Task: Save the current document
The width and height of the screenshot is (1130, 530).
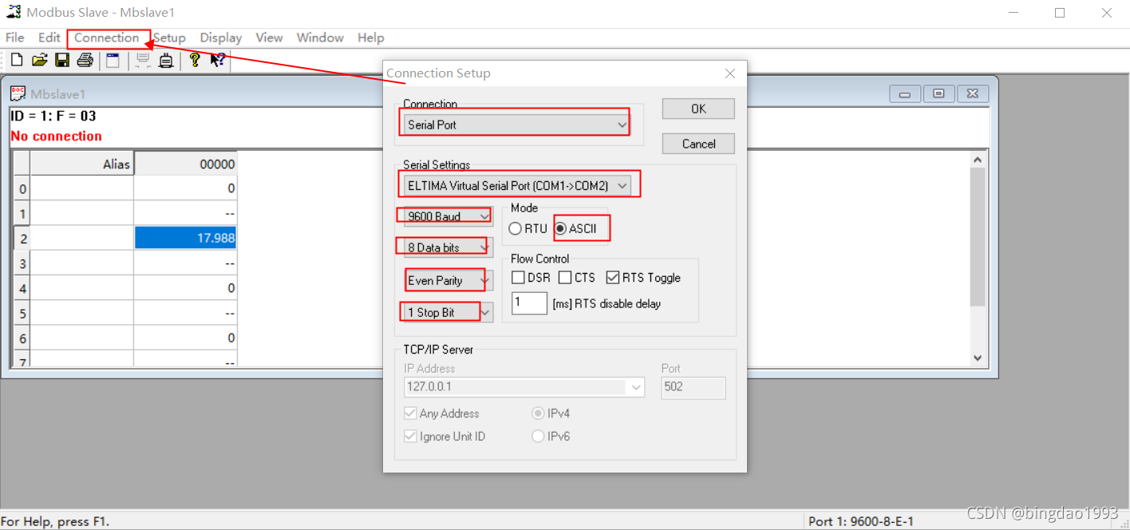Action: [62, 59]
